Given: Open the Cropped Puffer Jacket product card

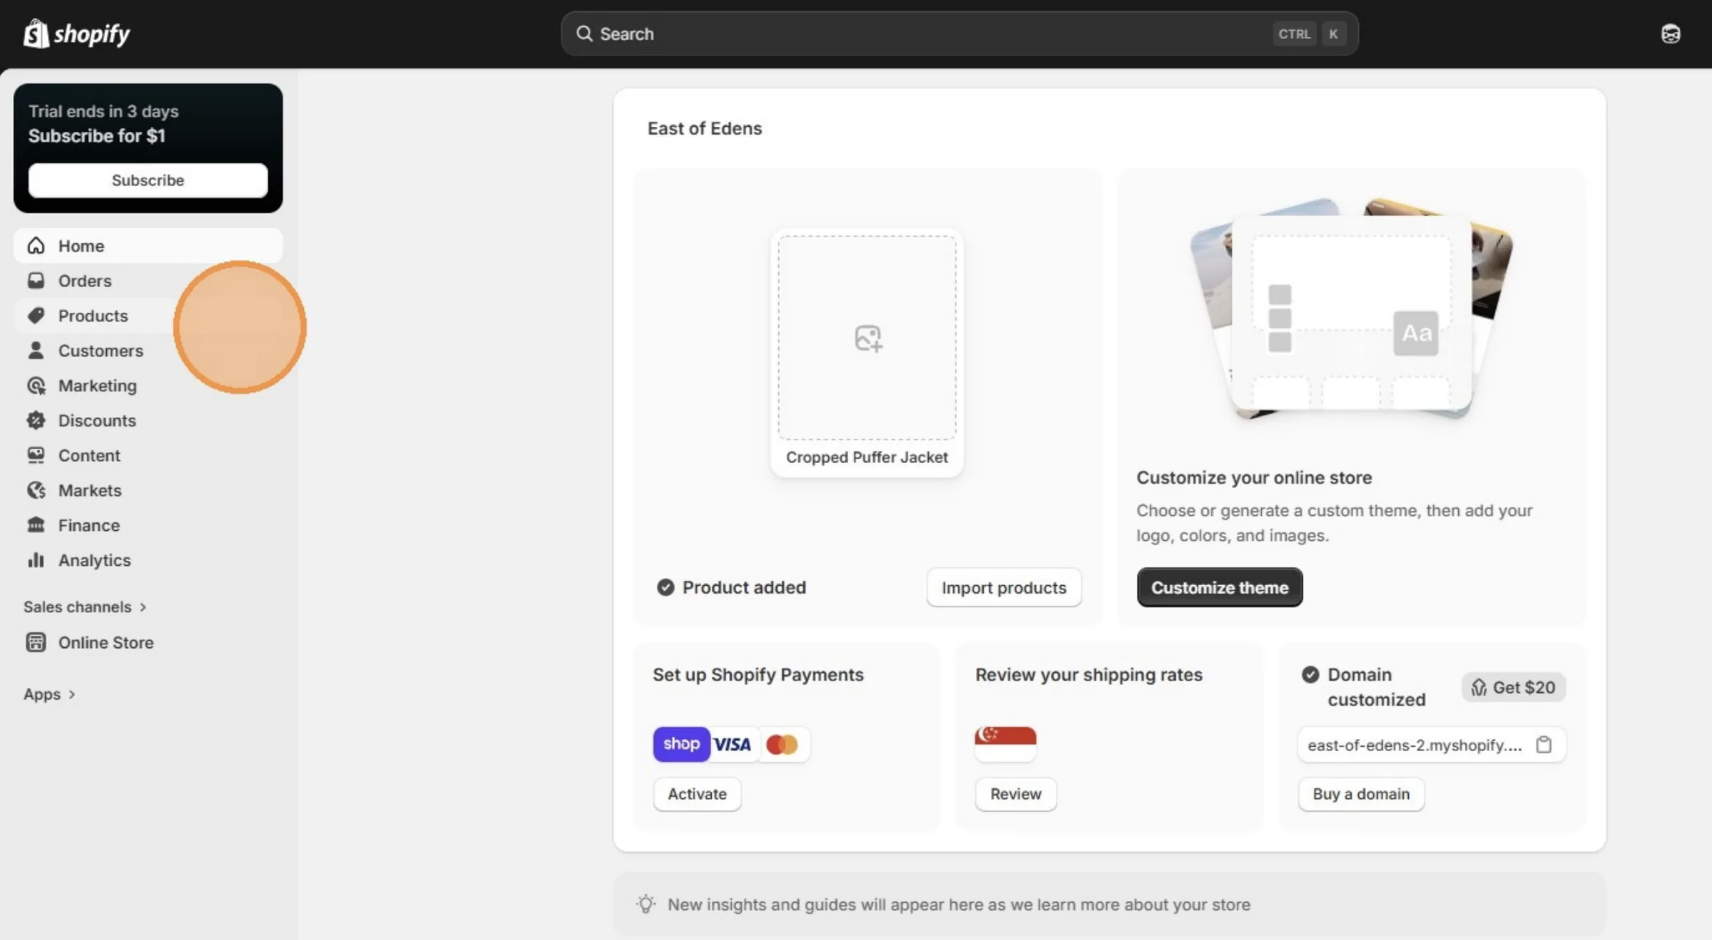Looking at the screenshot, I should pyautogui.click(x=867, y=354).
